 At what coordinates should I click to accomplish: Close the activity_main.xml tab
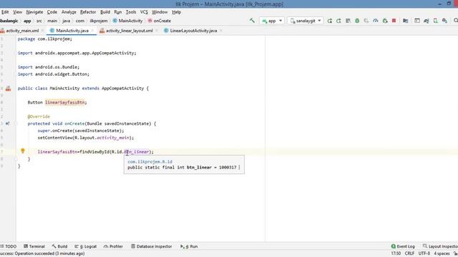coord(43,31)
